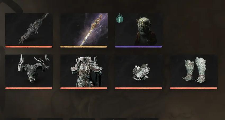The width and height of the screenshot is (225, 120).
Task: Open the middle partially visible bottom slot
Action: [82, 119]
